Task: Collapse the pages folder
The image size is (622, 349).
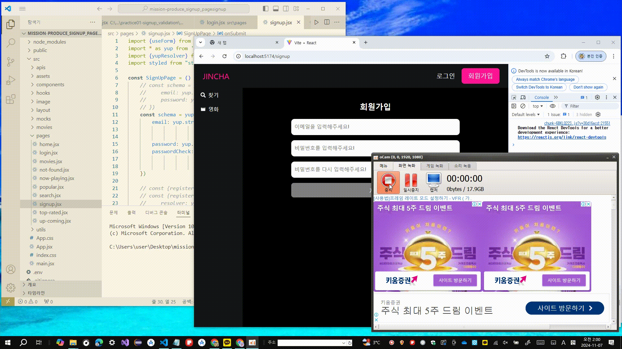Action: pyautogui.click(x=43, y=135)
